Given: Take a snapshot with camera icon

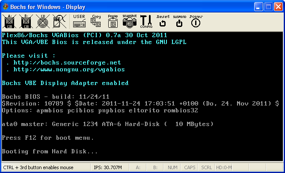Looking at the screenshot, I should pyautogui.click(x=129, y=21).
